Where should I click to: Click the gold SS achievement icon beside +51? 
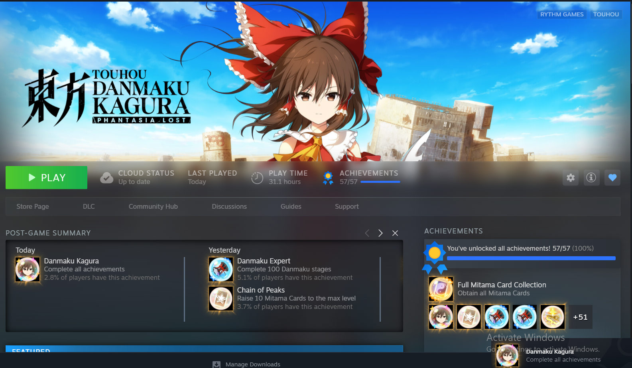point(553,317)
